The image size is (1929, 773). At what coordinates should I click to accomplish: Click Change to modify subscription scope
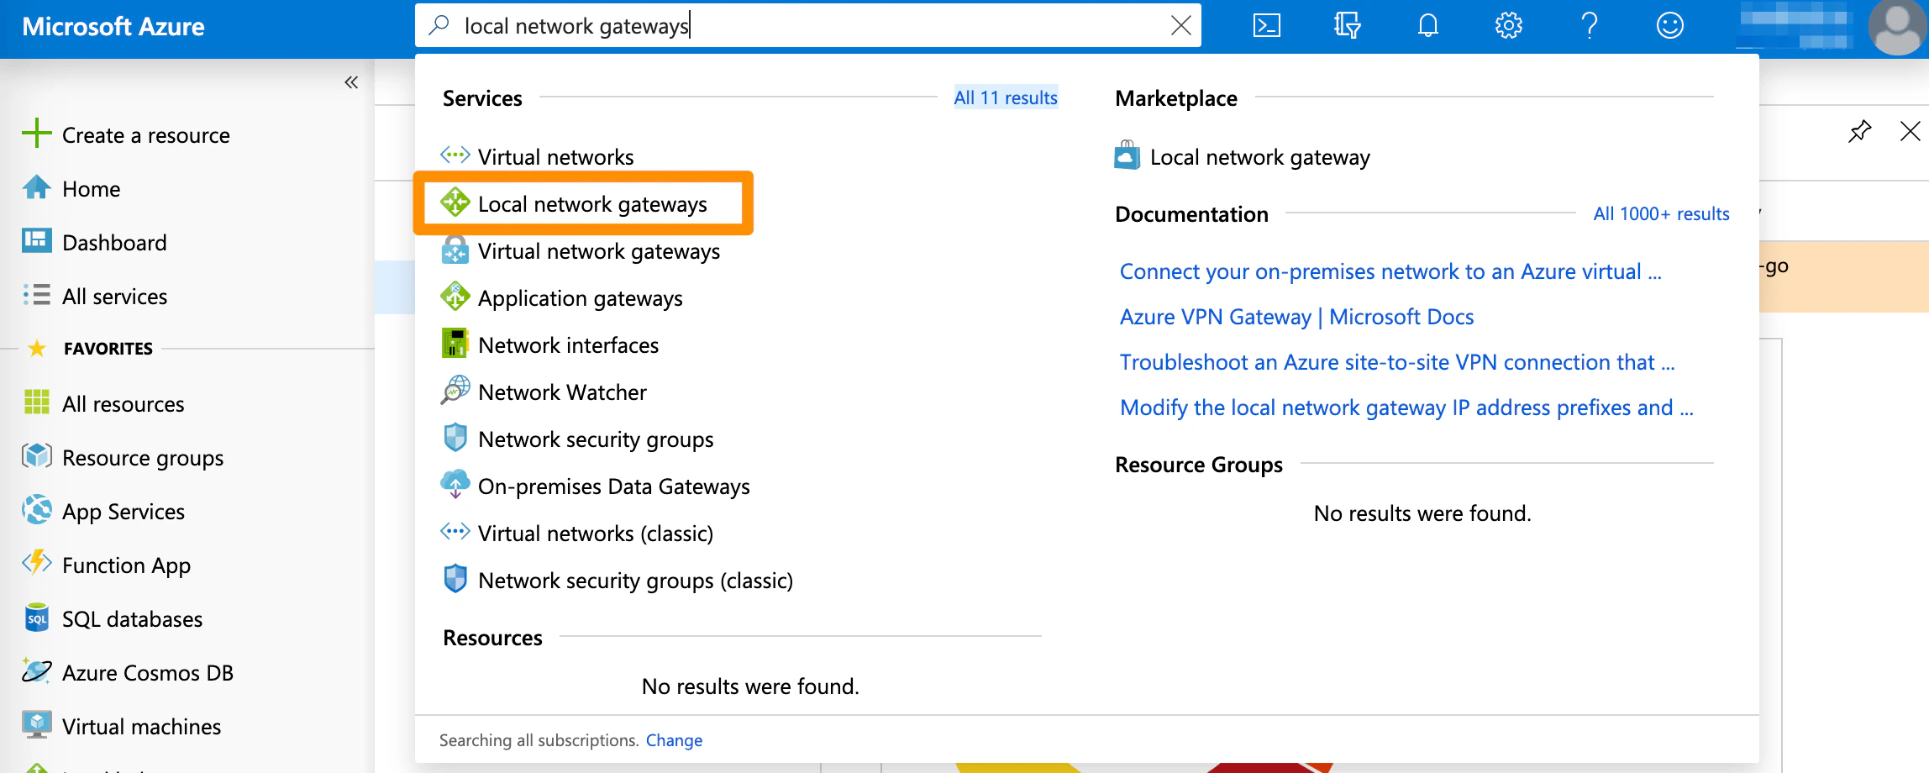(x=675, y=740)
